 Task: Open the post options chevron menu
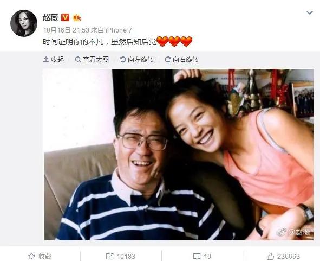(x=310, y=12)
